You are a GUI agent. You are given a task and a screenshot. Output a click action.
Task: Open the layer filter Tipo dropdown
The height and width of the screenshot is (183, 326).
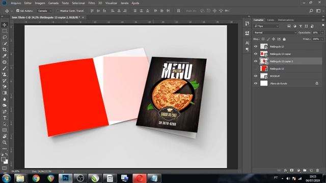point(266,26)
